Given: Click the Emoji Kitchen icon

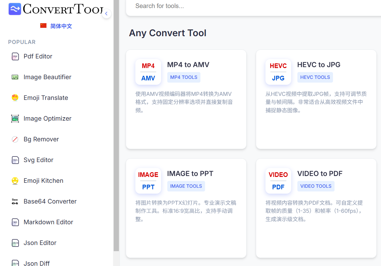Looking at the screenshot, I should [x=15, y=181].
